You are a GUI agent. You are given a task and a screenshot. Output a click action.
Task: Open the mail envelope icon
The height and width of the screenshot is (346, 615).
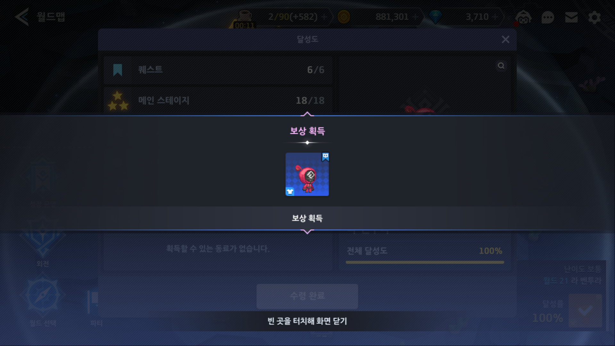[x=571, y=17]
